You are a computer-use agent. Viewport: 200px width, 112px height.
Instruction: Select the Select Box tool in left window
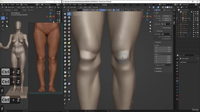[x=3, y=14]
